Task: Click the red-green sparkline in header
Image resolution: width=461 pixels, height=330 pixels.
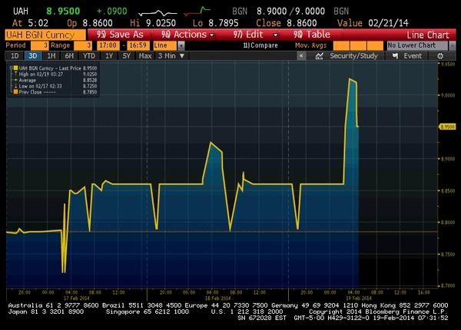Action: click(197, 12)
